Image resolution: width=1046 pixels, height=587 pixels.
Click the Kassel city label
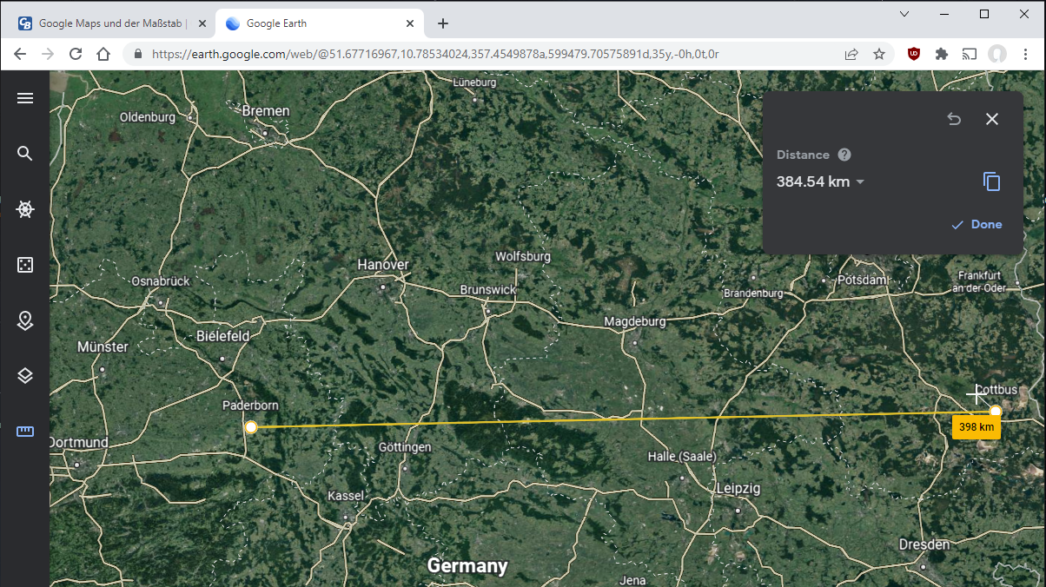coord(346,496)
